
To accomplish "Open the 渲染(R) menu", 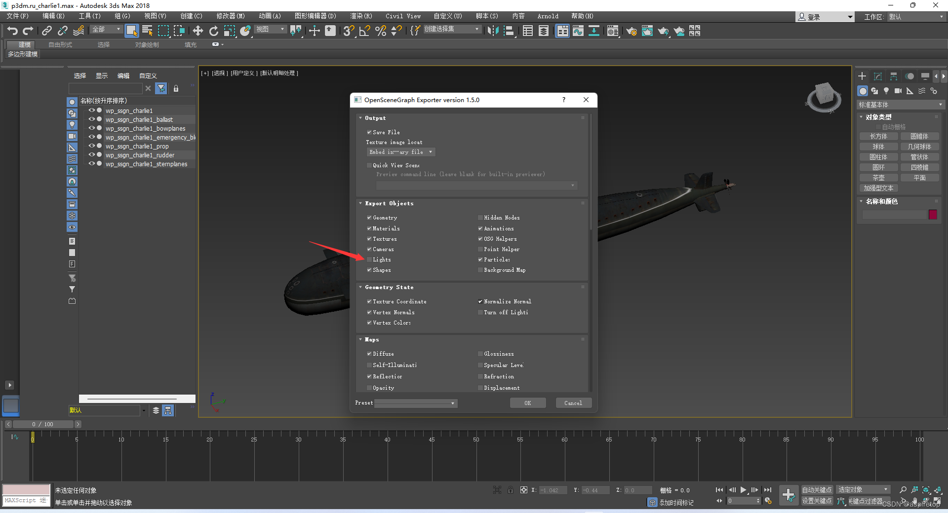I will tap(361, 16).
